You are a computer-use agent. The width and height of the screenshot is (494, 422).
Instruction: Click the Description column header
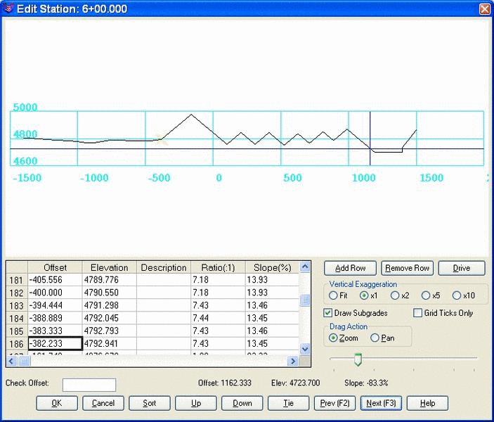[x=164, y=267]
